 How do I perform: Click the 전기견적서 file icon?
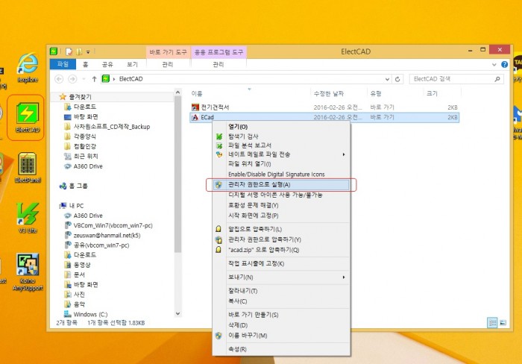pyautogui.click(x=195, y=107)
